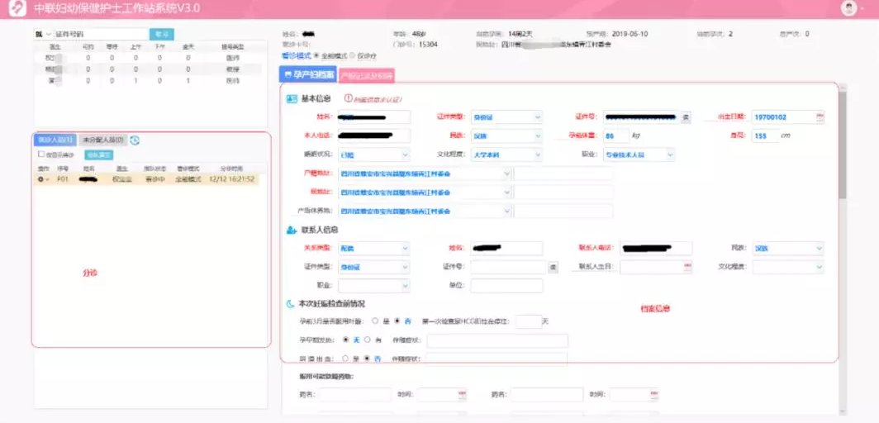Viewport: 879px width, 423px height.
Task: Click the contact's 单位 input field
Action: (x=506, y=286)
